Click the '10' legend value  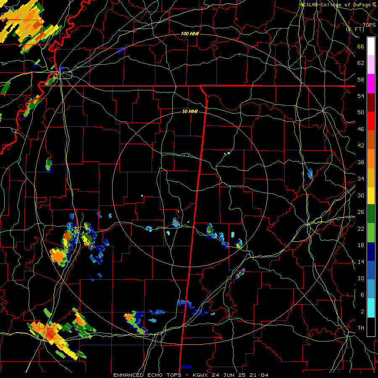point(361,278)
